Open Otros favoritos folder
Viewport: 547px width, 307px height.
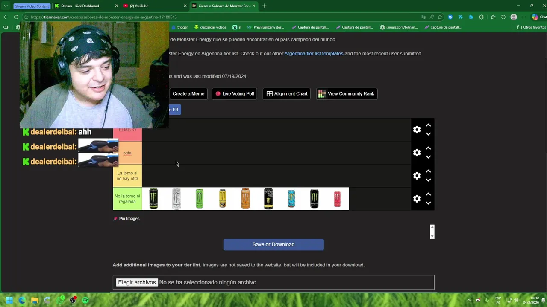pyautogui.click(x=531, y=27)
